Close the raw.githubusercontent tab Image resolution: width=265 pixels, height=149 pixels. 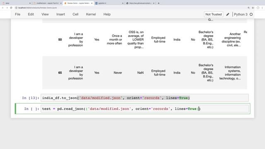point(154,3)
